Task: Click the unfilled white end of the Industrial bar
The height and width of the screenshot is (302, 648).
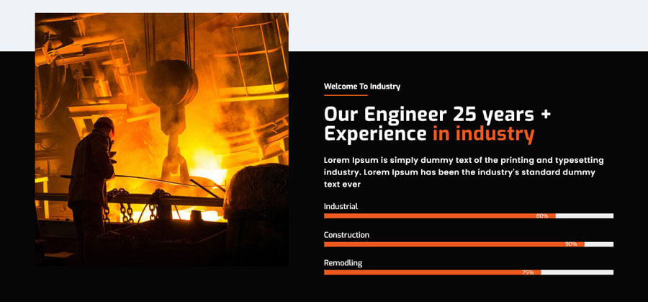Action: [585, 216]
